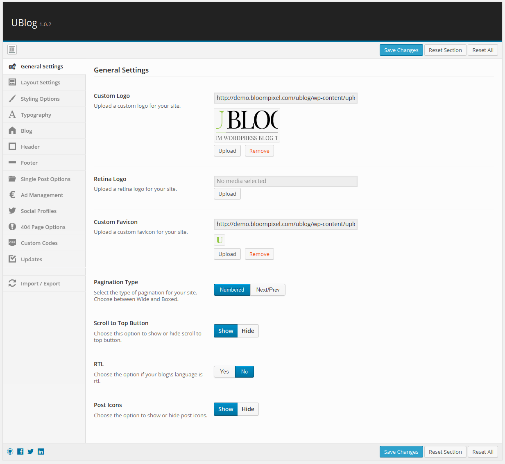Click the Custom Logo preview thumbnail
Image resolution: width=505 pixels, height=464 pixels.
[247, 125]
